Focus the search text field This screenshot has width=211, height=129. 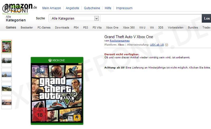pyautogui.click(x=151, y=18)
